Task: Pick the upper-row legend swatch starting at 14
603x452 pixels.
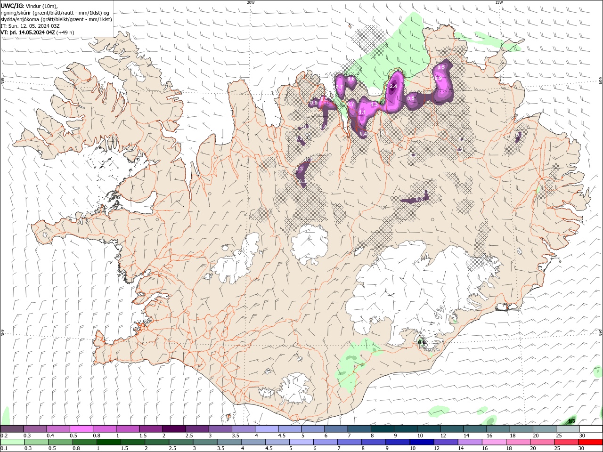Action: [x=474, y=429]
